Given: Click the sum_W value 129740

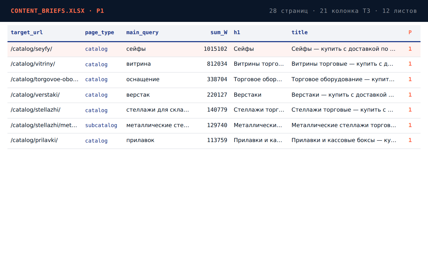Looking at the screenshot, I should point(217,125).
